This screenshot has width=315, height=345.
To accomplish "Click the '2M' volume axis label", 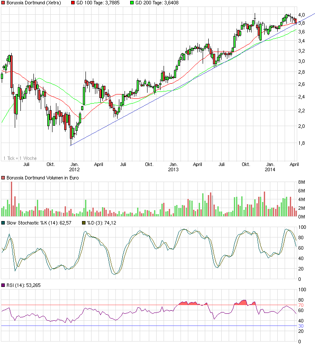I will pos(302,208).
